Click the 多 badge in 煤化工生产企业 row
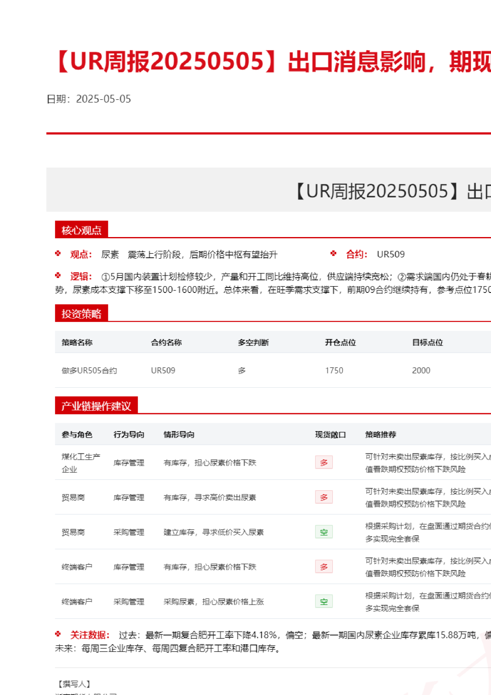This screenshot has height=695, width=491. click(324, 463)
